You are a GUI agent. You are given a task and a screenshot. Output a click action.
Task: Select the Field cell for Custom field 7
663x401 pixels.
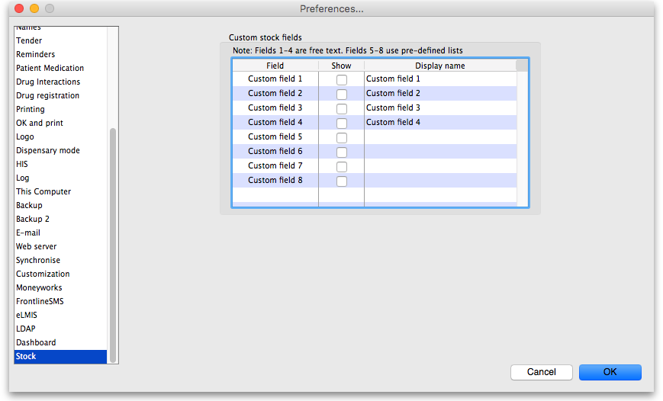tap(275, 166)
